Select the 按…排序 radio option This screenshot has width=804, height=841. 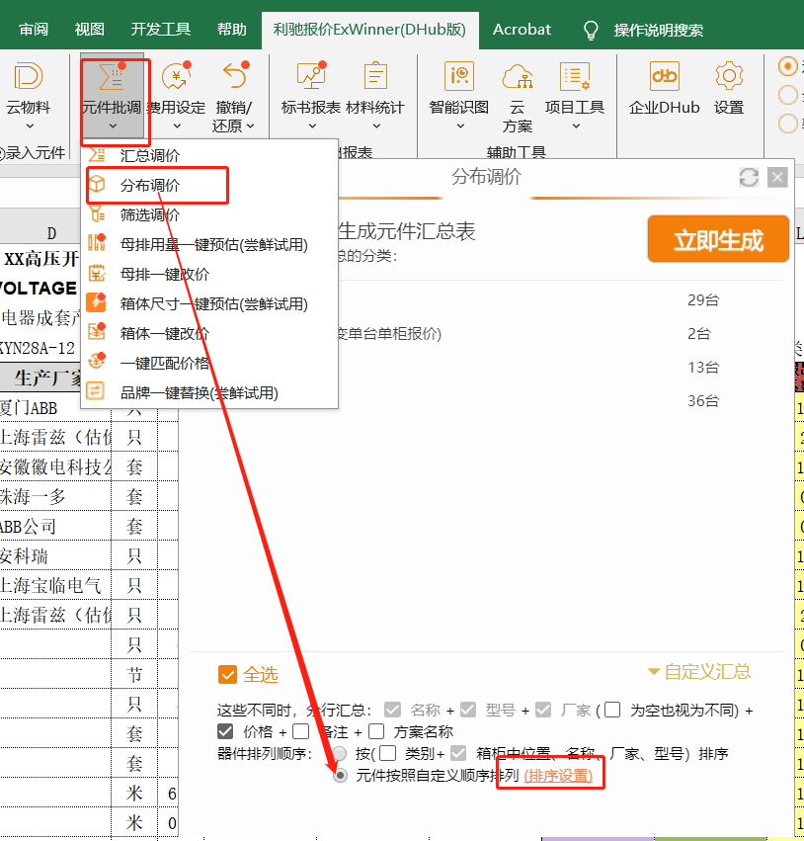tap(340, 754)
